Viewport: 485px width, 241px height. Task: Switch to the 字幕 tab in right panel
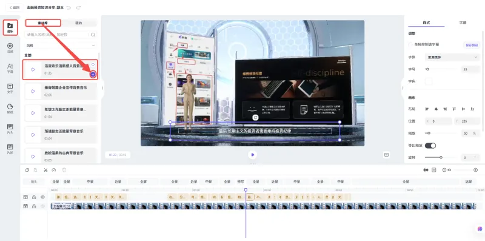(463, 23)
